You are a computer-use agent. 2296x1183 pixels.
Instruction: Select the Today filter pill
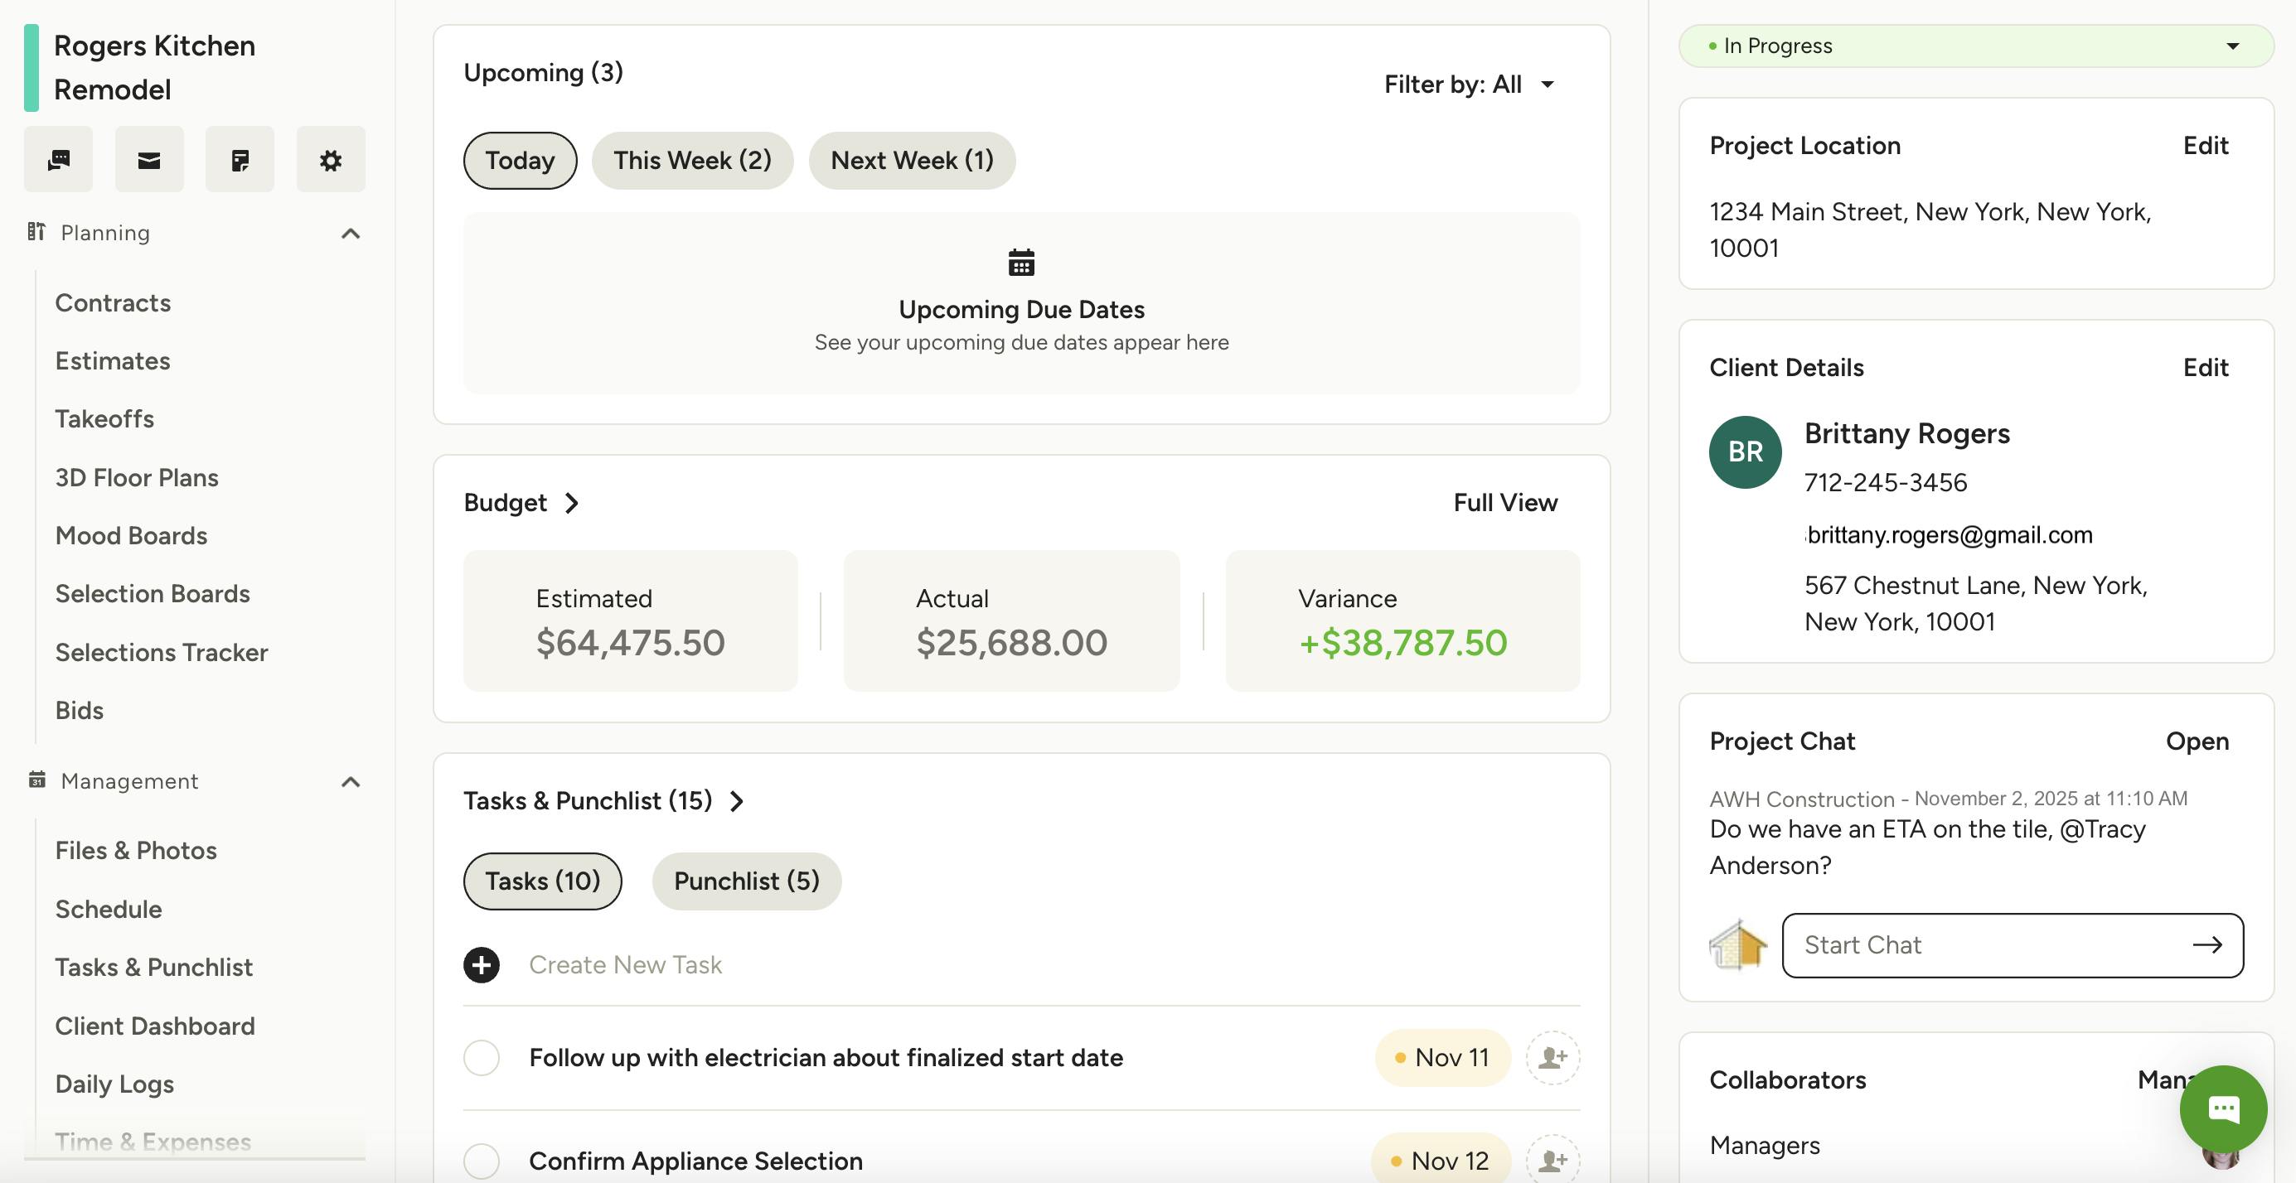[520, 161]
